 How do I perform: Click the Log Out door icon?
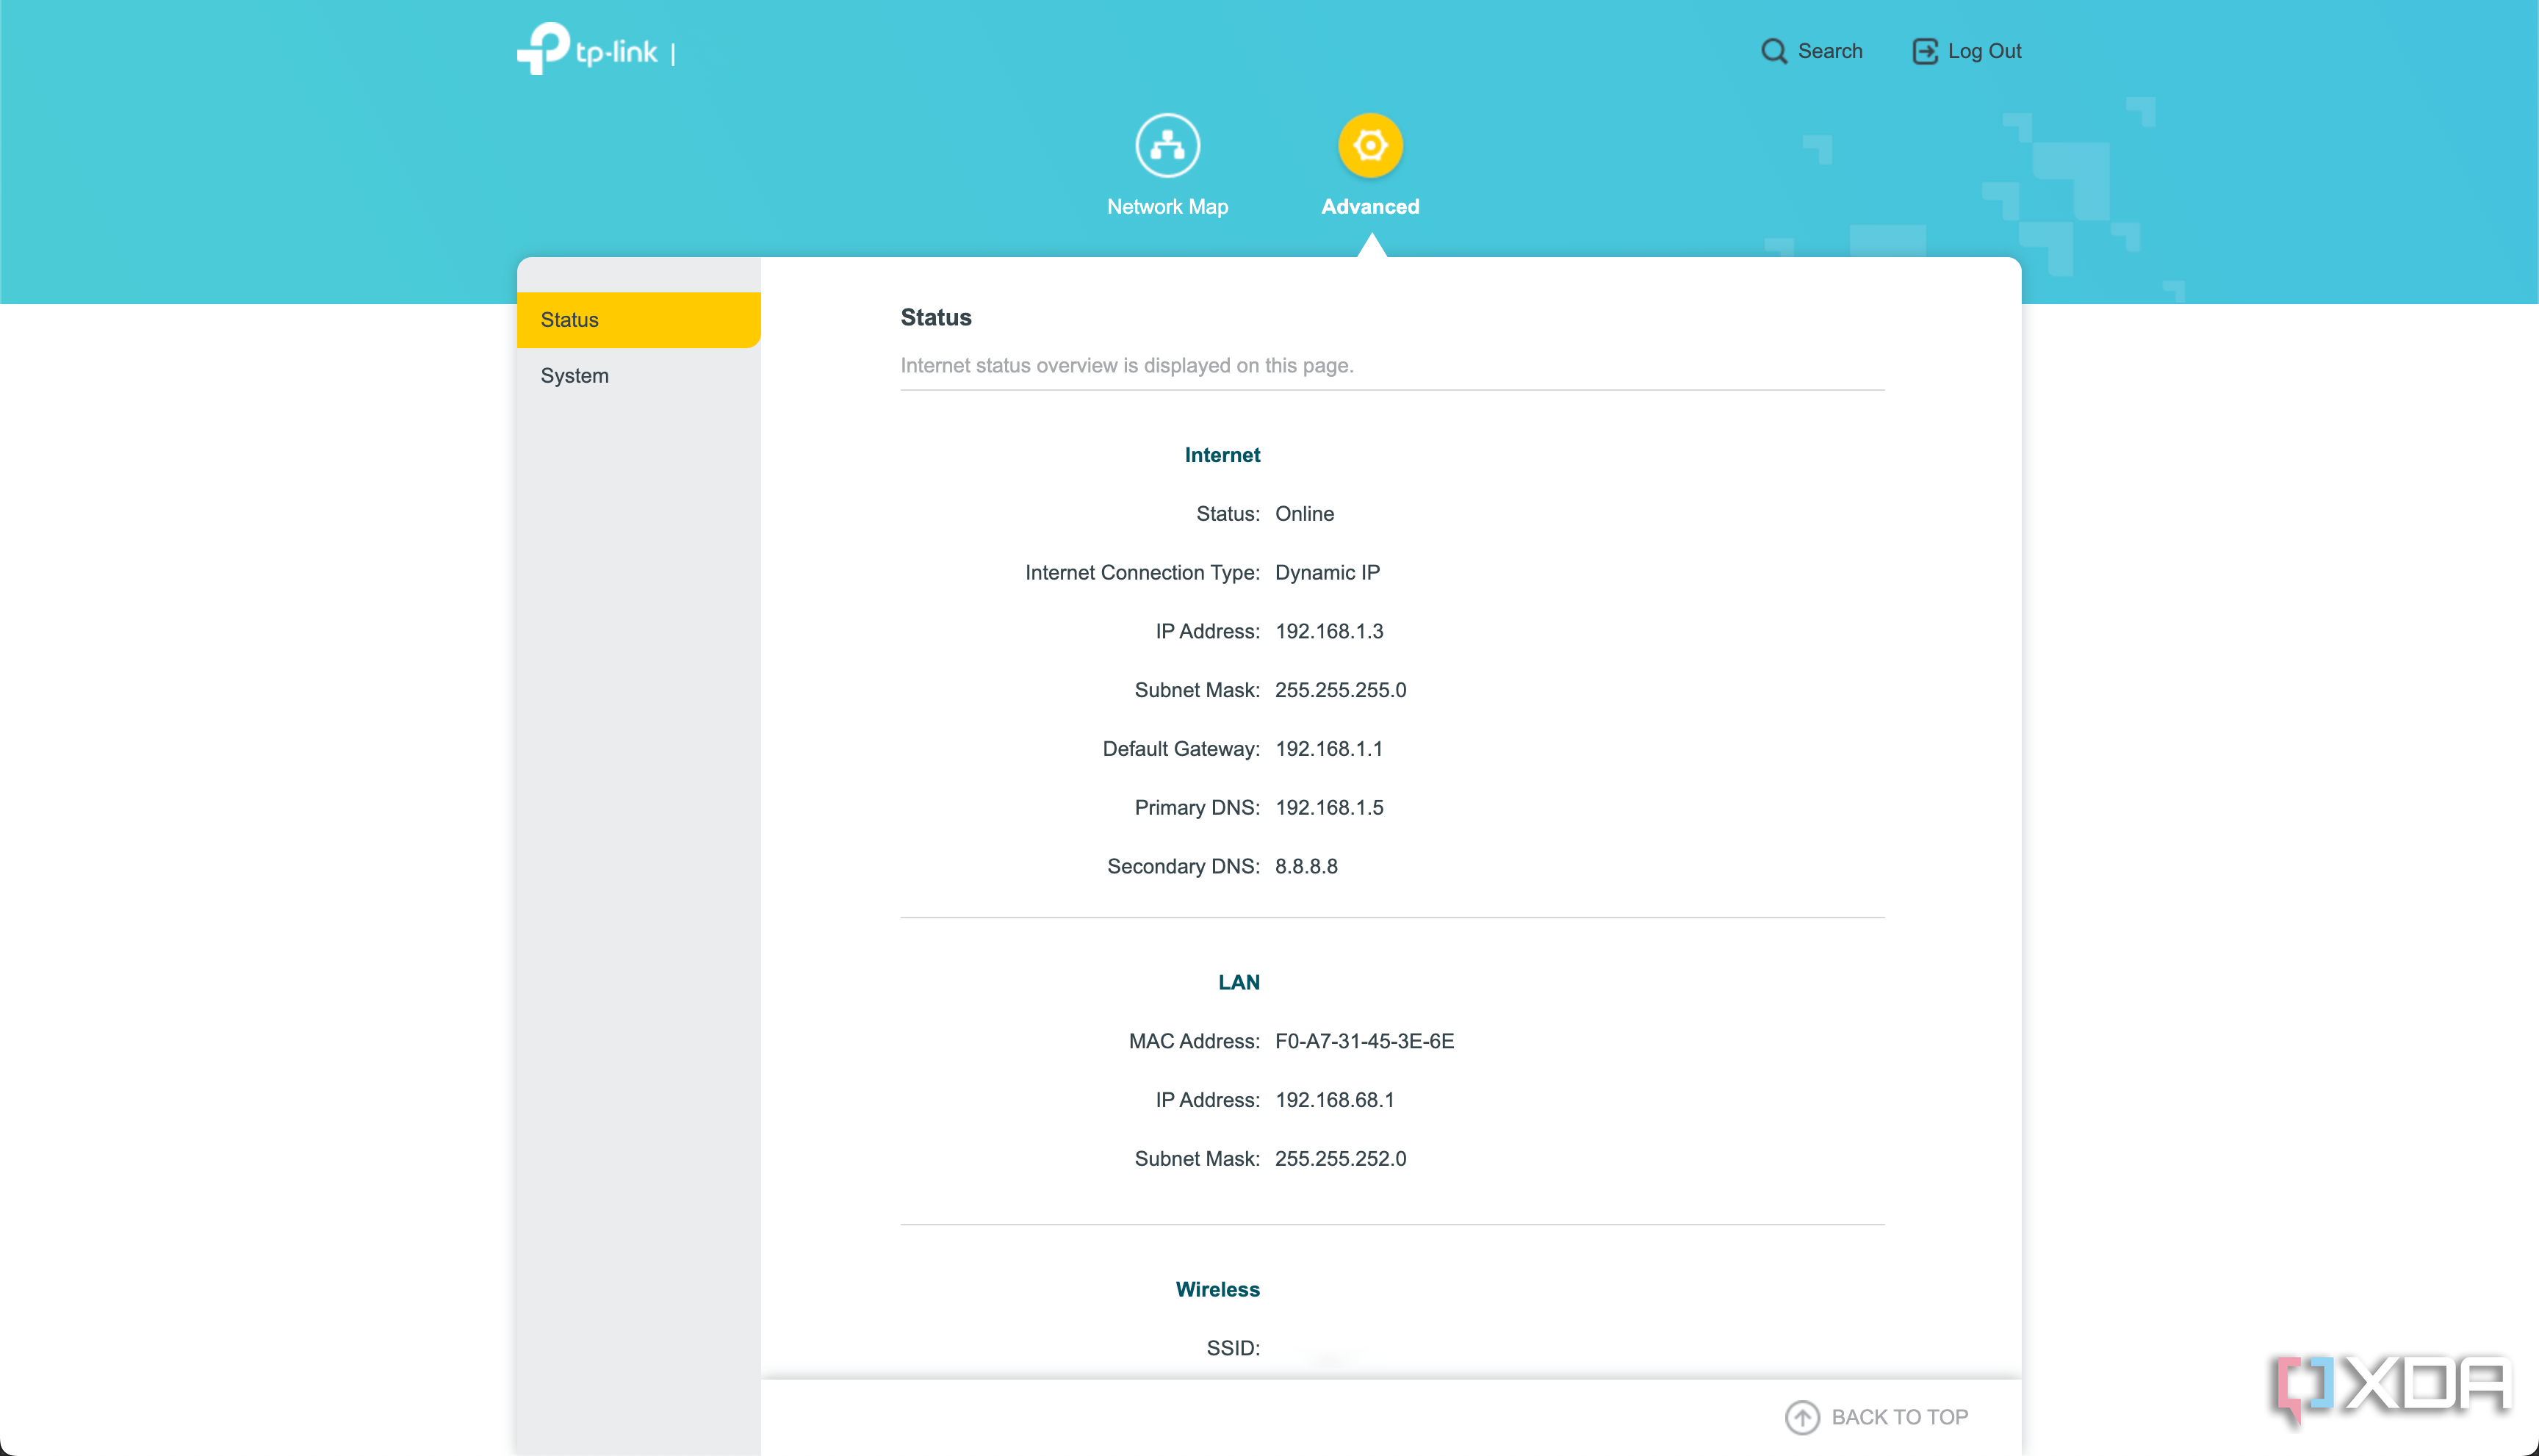(1924, 51)
